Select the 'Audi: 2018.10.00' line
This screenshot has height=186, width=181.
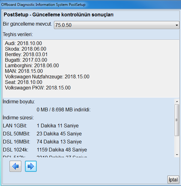point(23,43)
